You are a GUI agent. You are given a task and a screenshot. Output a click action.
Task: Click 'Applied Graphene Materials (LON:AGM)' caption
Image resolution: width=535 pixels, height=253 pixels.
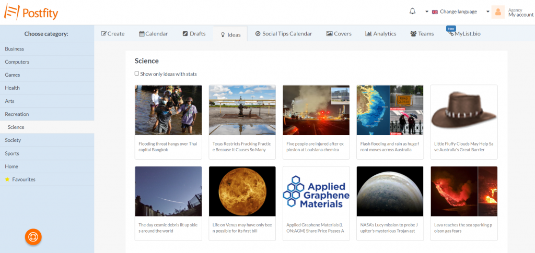tap(315, 228)
